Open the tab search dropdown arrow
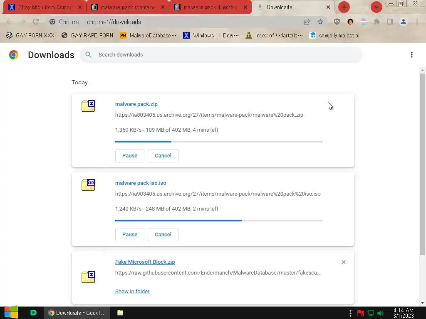 [376, 7]
